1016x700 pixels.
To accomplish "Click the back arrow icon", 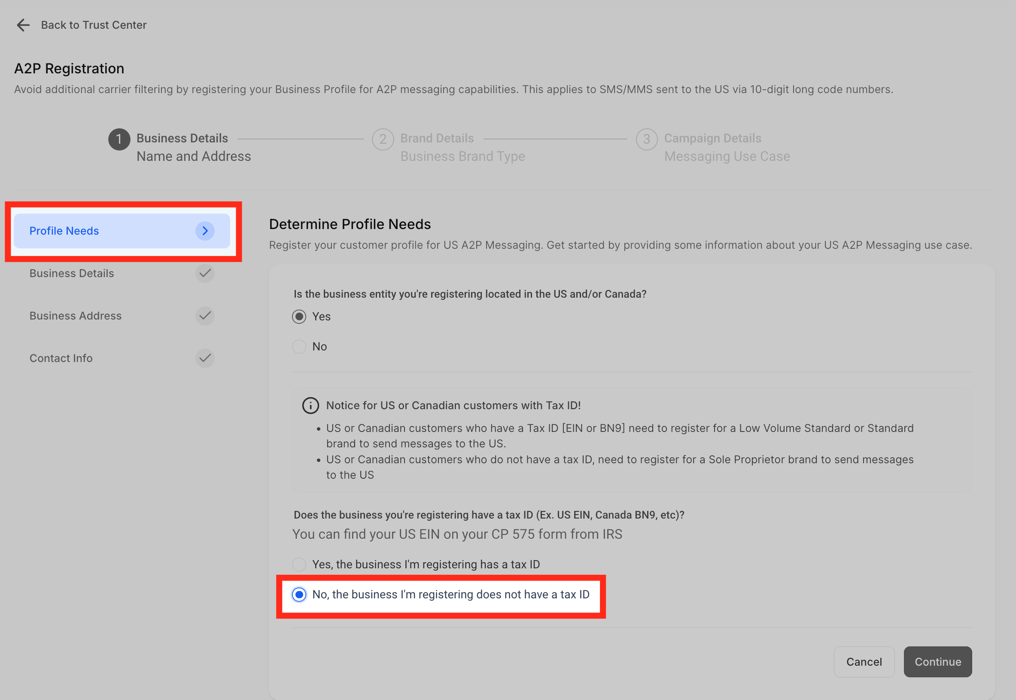I will (x=23, y=25).
